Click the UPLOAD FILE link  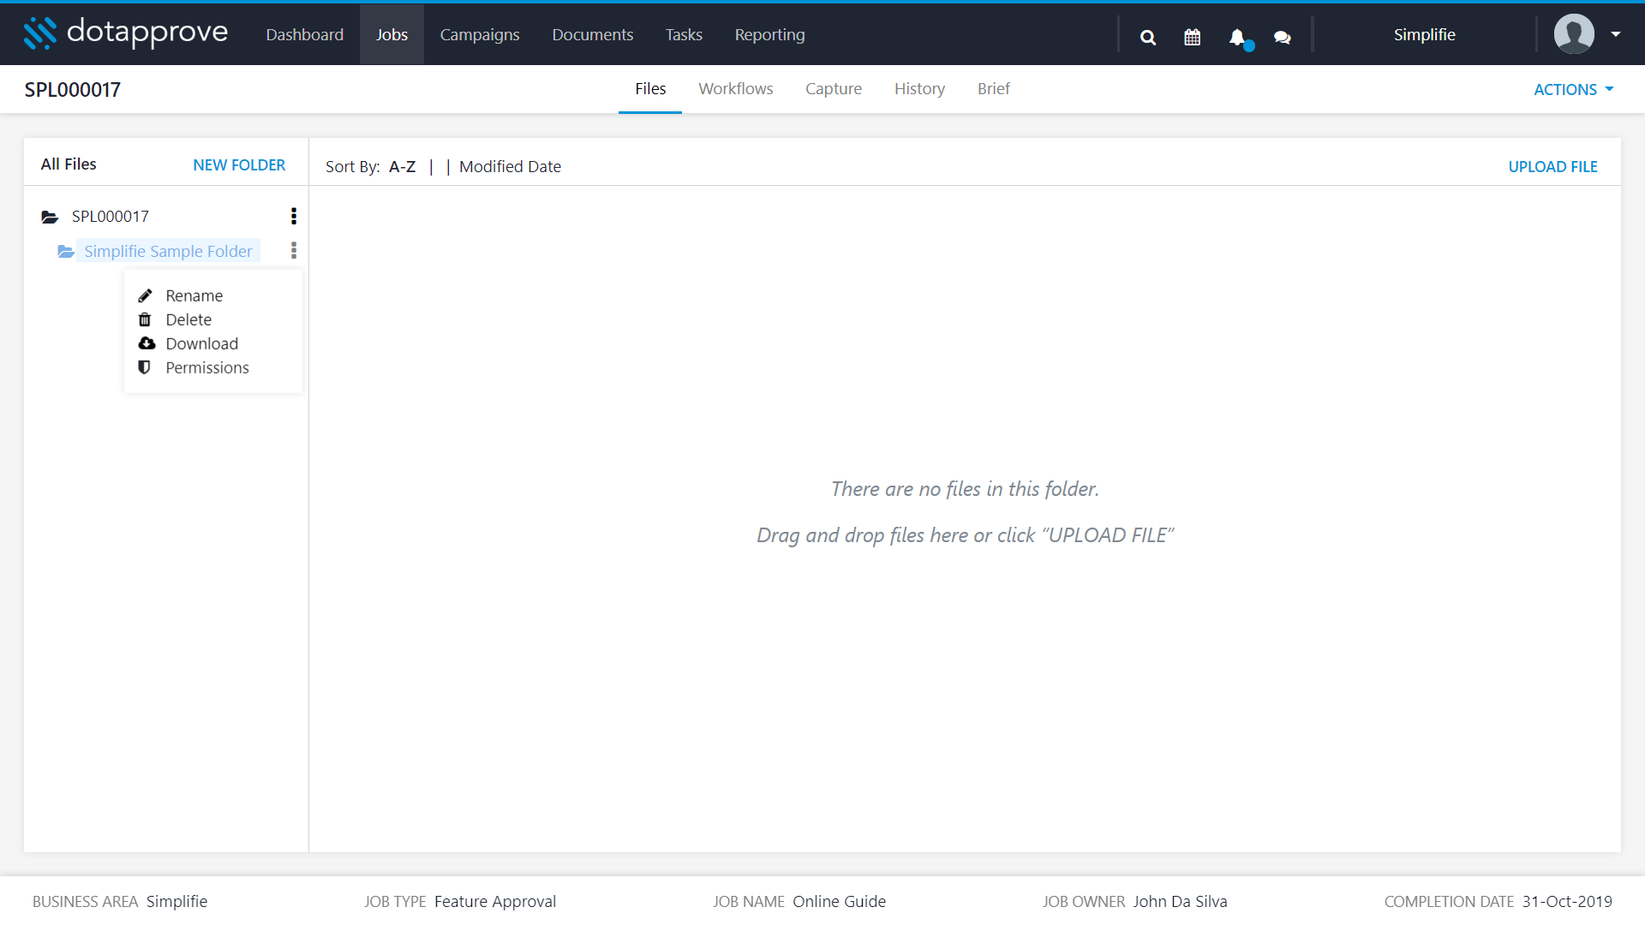1552,167
